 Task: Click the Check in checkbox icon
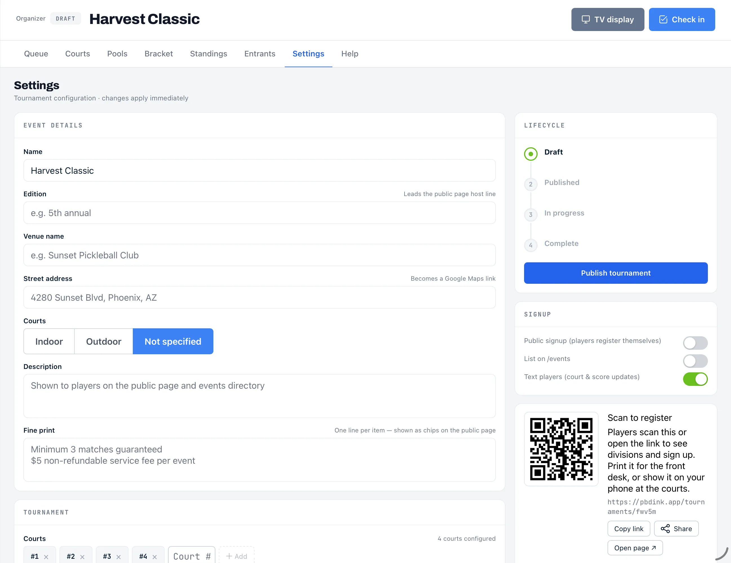pyautogui.click(x=663, y=19)
